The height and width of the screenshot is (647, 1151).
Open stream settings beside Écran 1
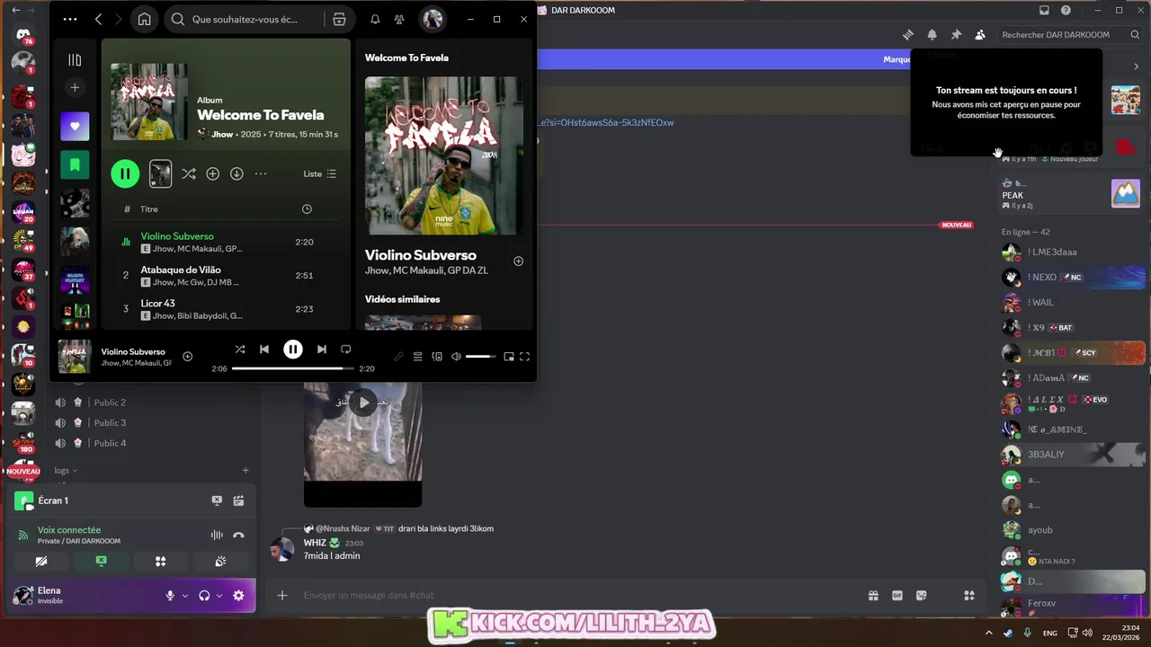(x=238, y=501)
